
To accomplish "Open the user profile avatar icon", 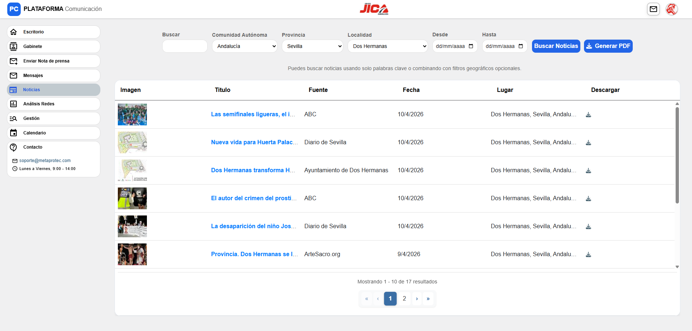I will click(671, 9).
